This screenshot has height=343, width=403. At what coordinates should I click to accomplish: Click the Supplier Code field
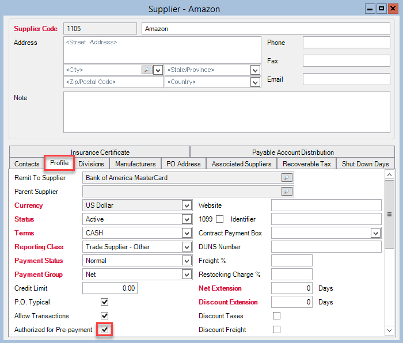click(100, 29)
